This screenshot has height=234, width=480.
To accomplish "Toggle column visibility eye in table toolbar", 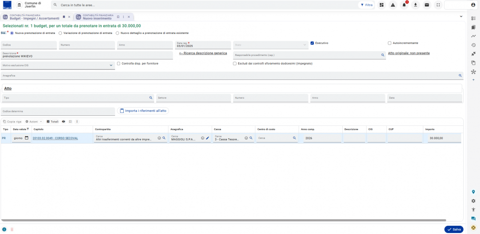I will point(64,122).
